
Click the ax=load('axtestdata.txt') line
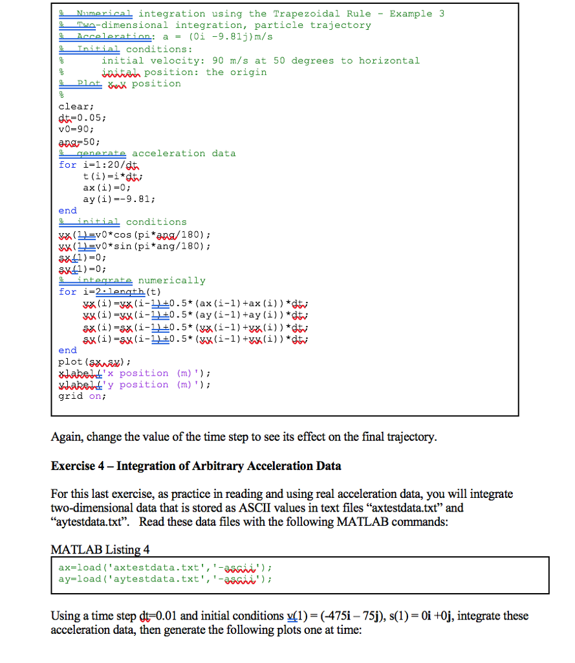165,567
